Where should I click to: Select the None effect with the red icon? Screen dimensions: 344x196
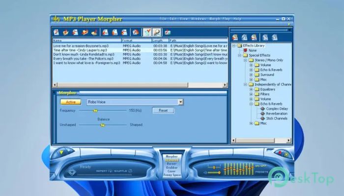pos(250,50)
